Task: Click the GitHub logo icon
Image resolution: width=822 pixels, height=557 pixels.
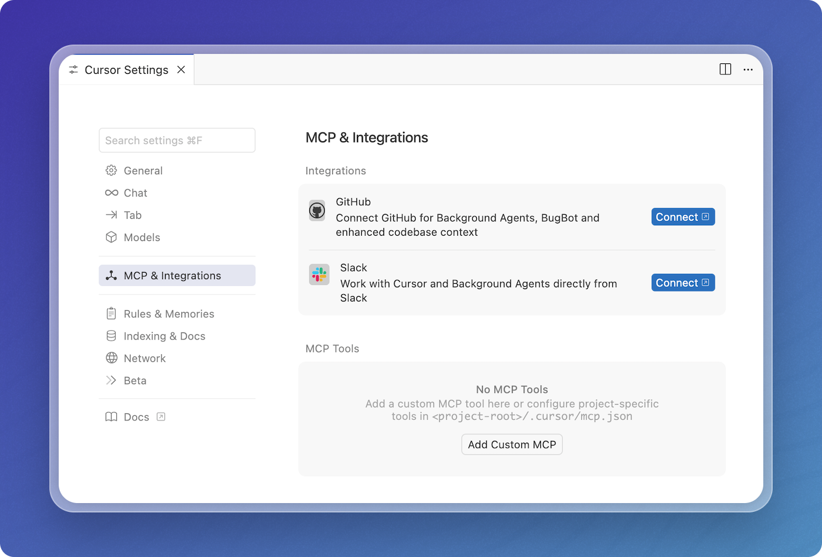Action: (317, 210)
